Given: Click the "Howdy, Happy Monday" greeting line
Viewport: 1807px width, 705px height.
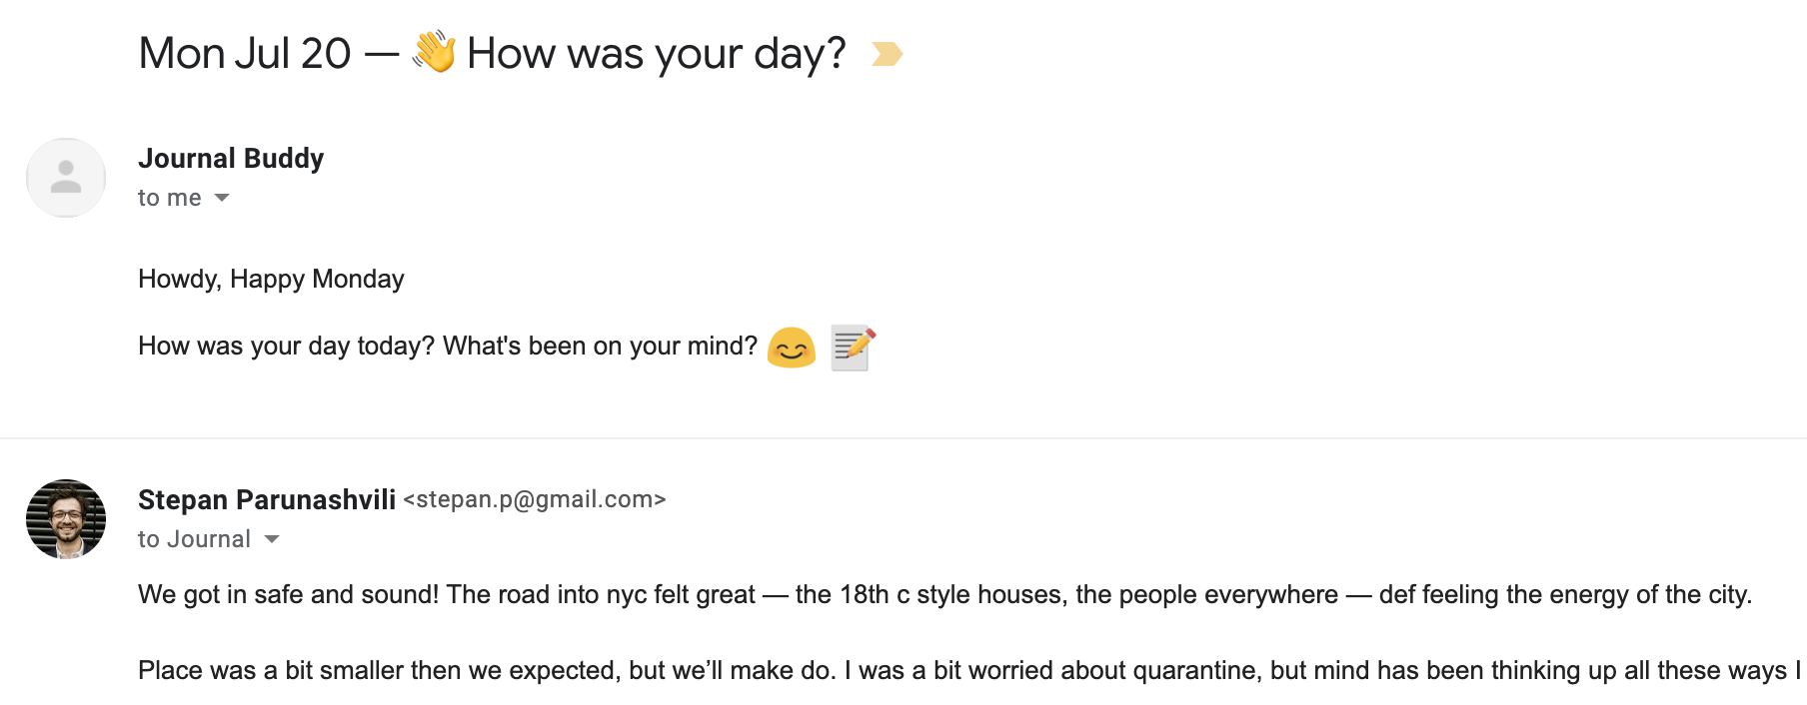Looking at the screenshot, I should 271,279.
